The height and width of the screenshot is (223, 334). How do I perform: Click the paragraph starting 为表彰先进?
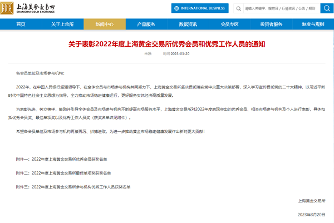point(167,113)
